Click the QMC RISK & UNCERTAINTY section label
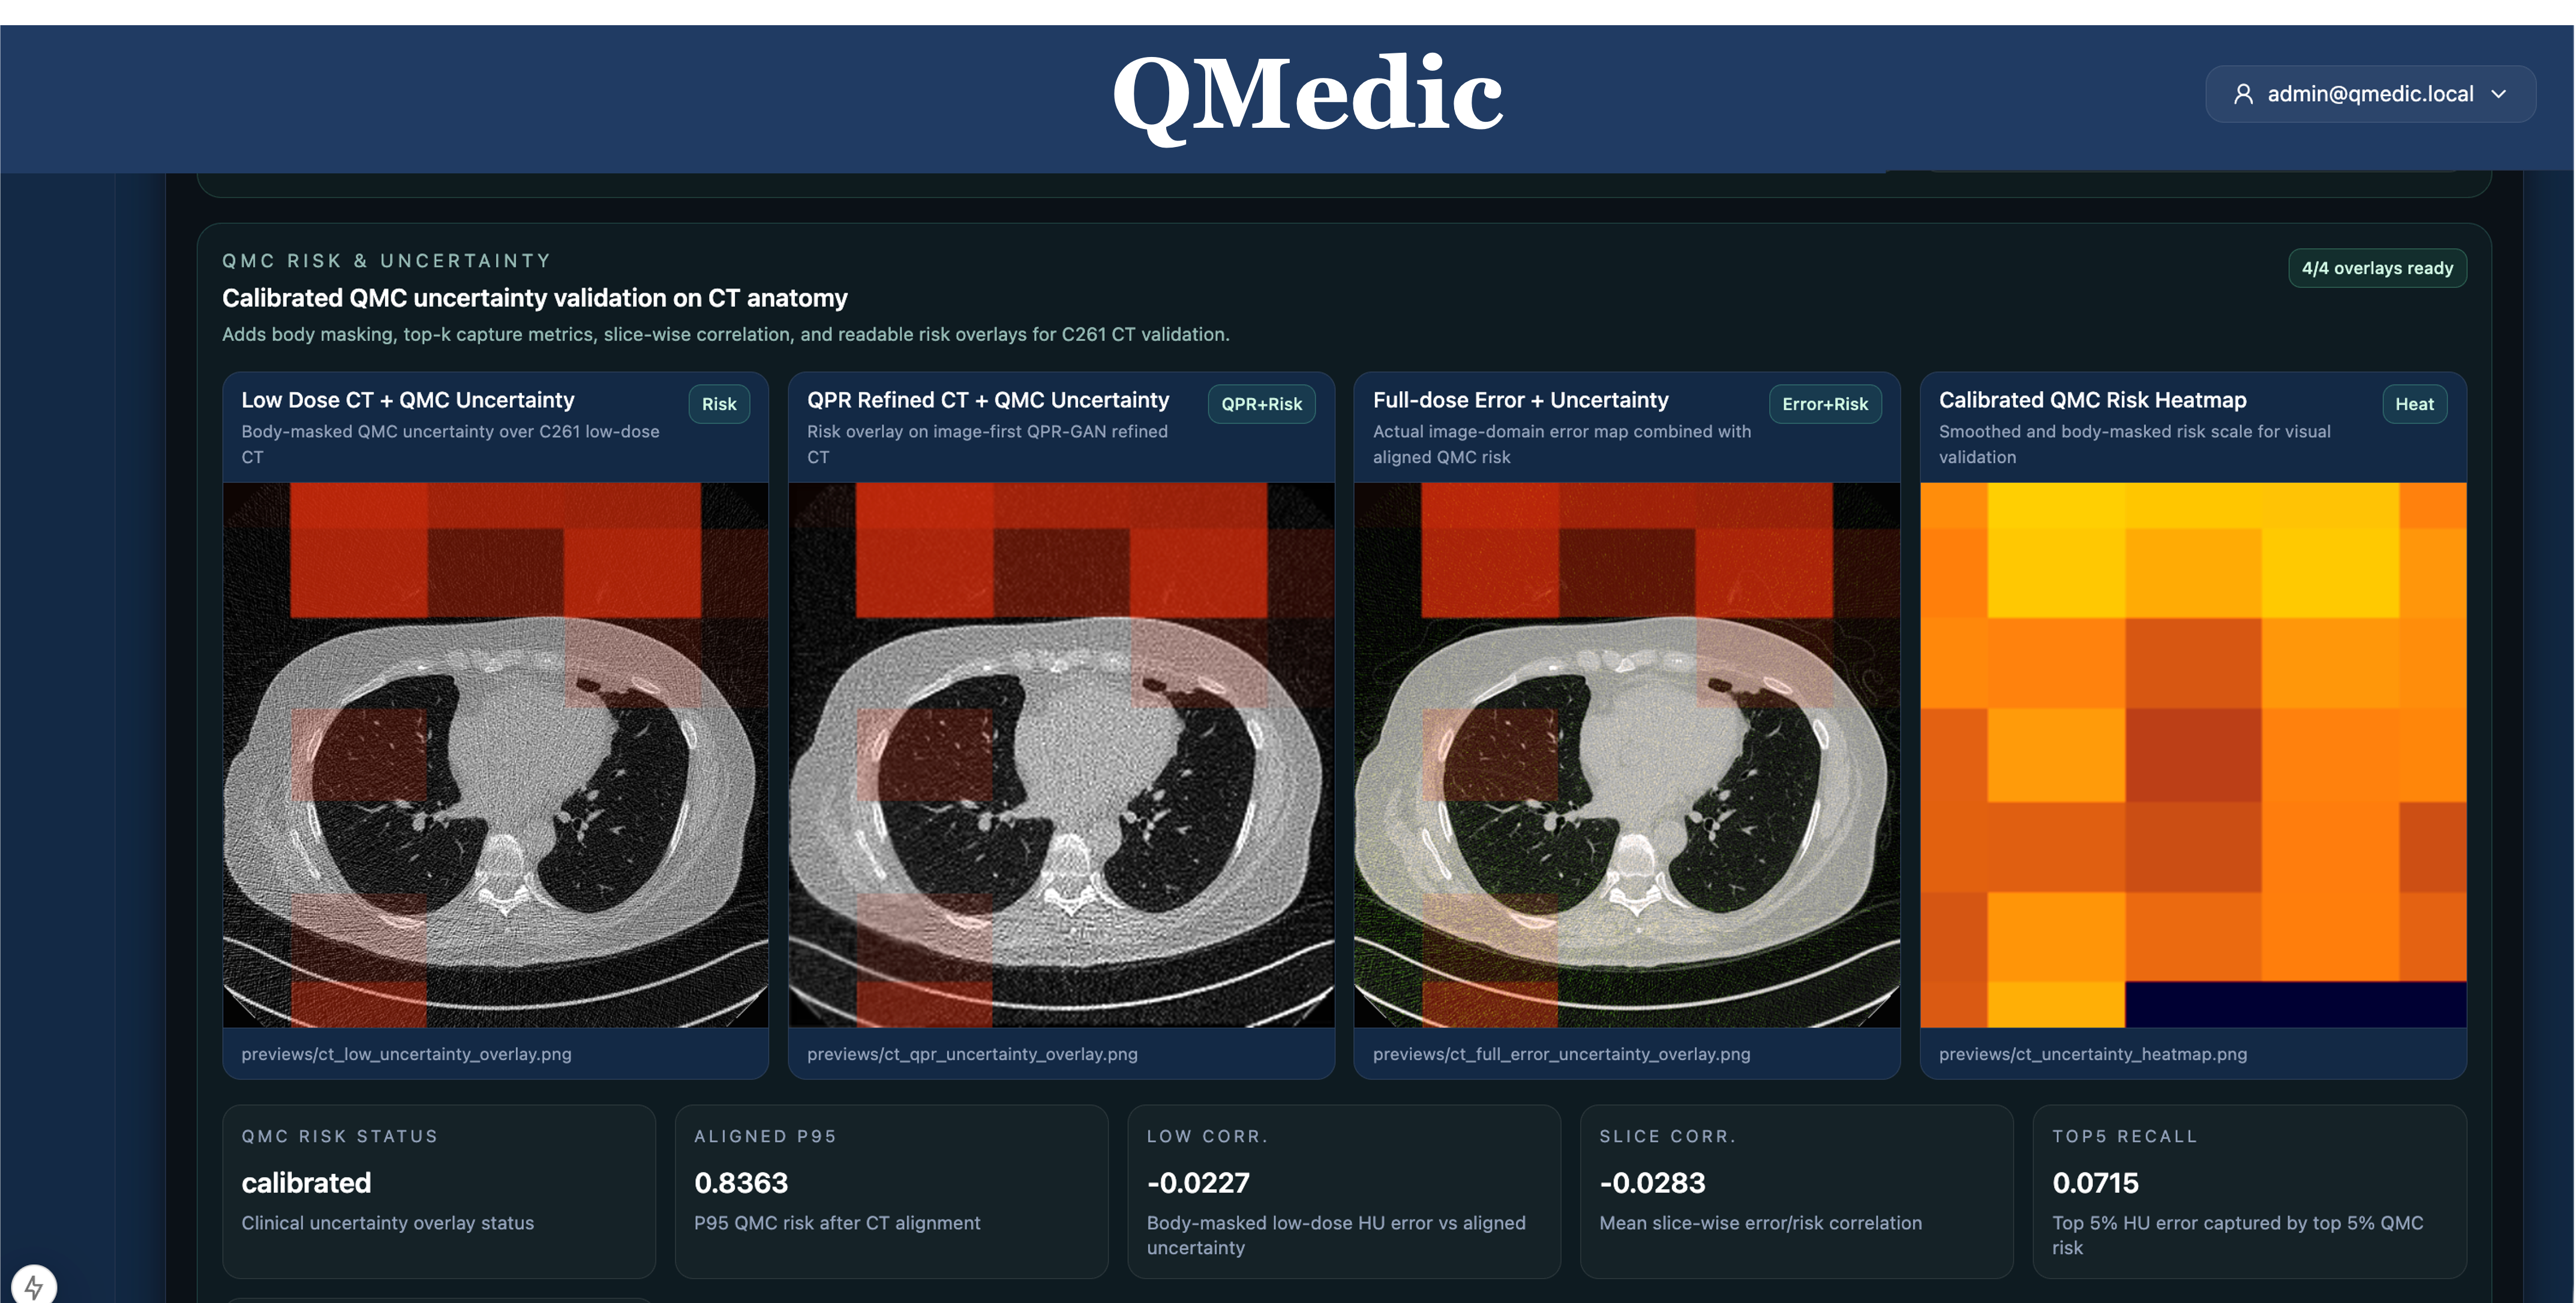This screenshot has width=2576, height=1303. click(386, 261)
